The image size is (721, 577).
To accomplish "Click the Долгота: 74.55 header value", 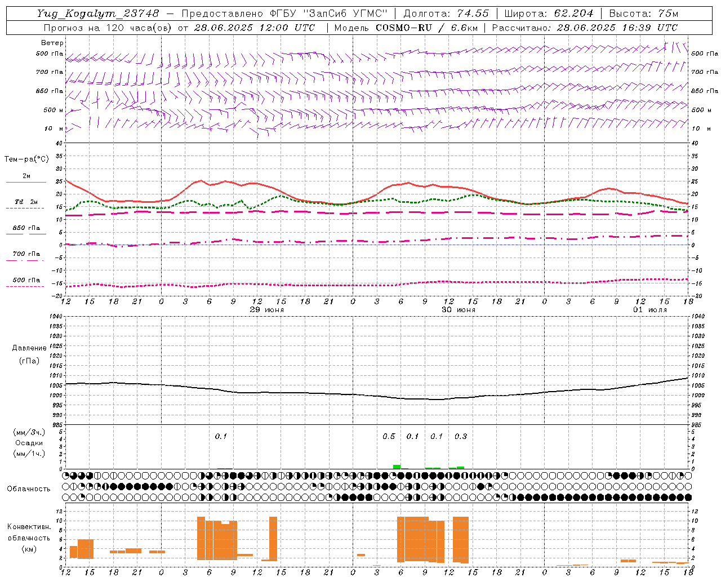I will (x=446, y=14).
